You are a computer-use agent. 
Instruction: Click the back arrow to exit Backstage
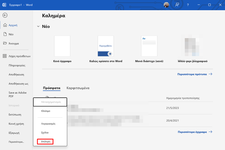pyautogui.click(x=5, y=15)
